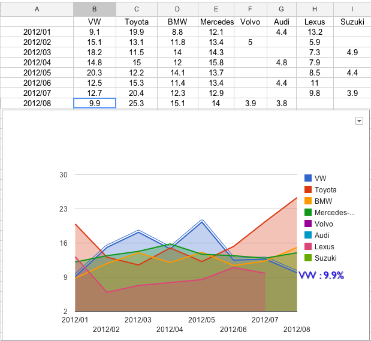Click the Toyota header cell
Image resolution: width=371 pixels, height=341 pixels.
click(137, 22)
